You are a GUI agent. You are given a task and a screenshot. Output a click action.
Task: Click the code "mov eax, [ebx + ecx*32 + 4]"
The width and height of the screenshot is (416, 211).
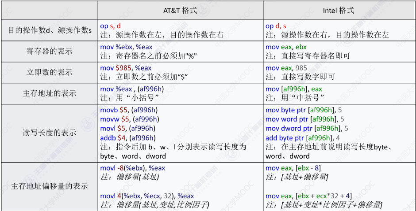click(x=309, y=196)
